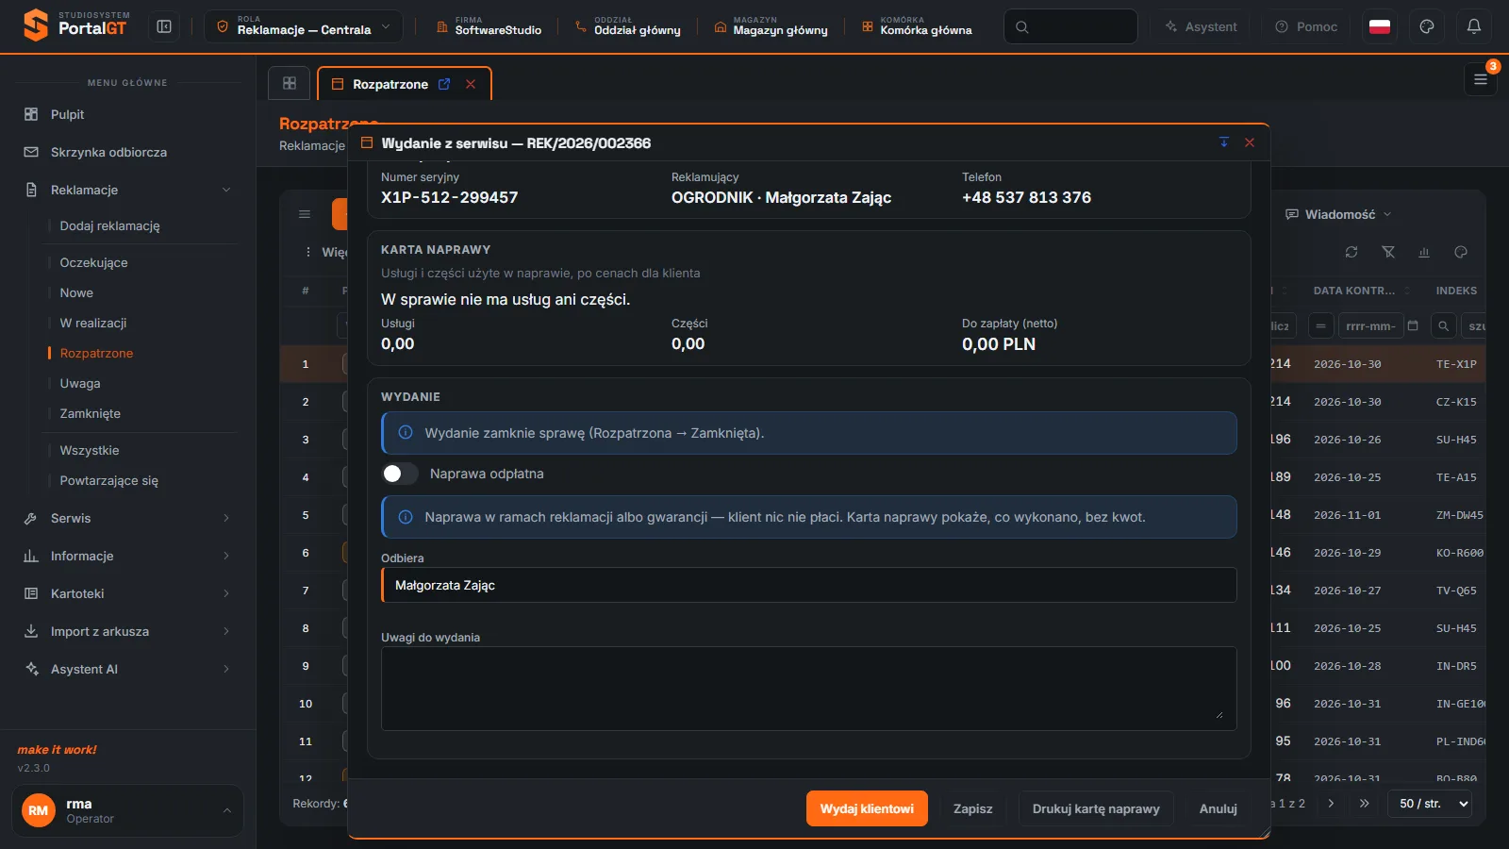1509x849 pixels.
Task: Open the rma Operator user menu
Action: (127, 810)
